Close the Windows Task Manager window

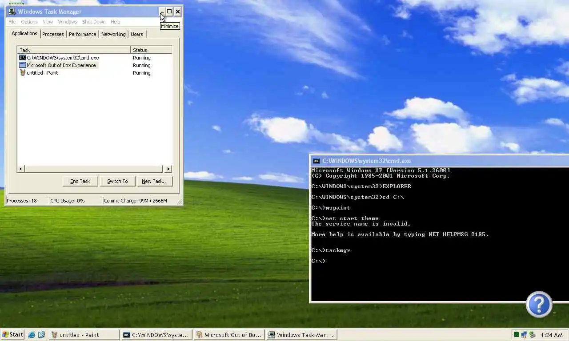coord(178,12)
